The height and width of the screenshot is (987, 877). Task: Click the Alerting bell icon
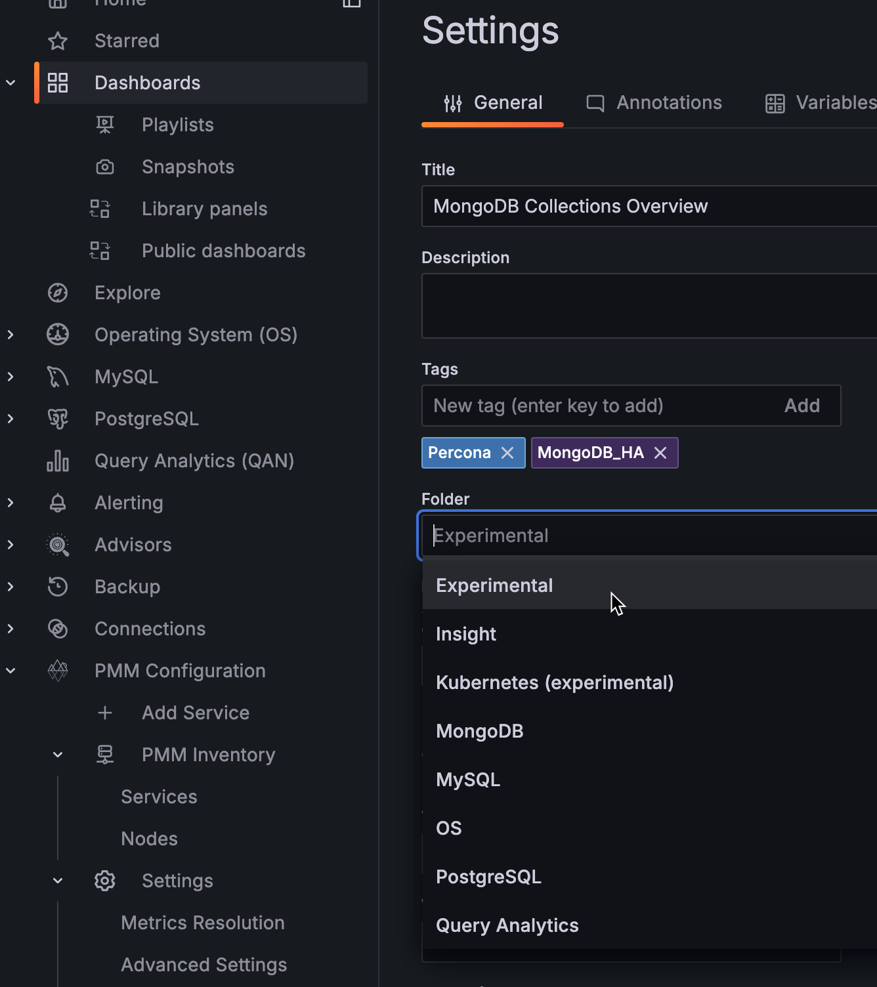tap(58, 503)
